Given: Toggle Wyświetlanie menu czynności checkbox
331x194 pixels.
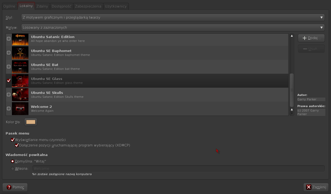Looking at the screenshot, I should tap(12, 140).
